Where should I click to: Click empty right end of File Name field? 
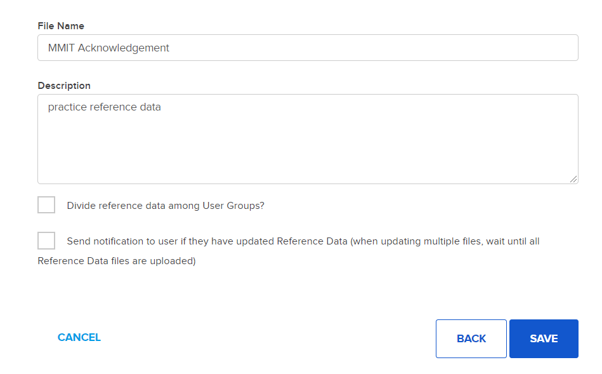(x=507, y=48)
